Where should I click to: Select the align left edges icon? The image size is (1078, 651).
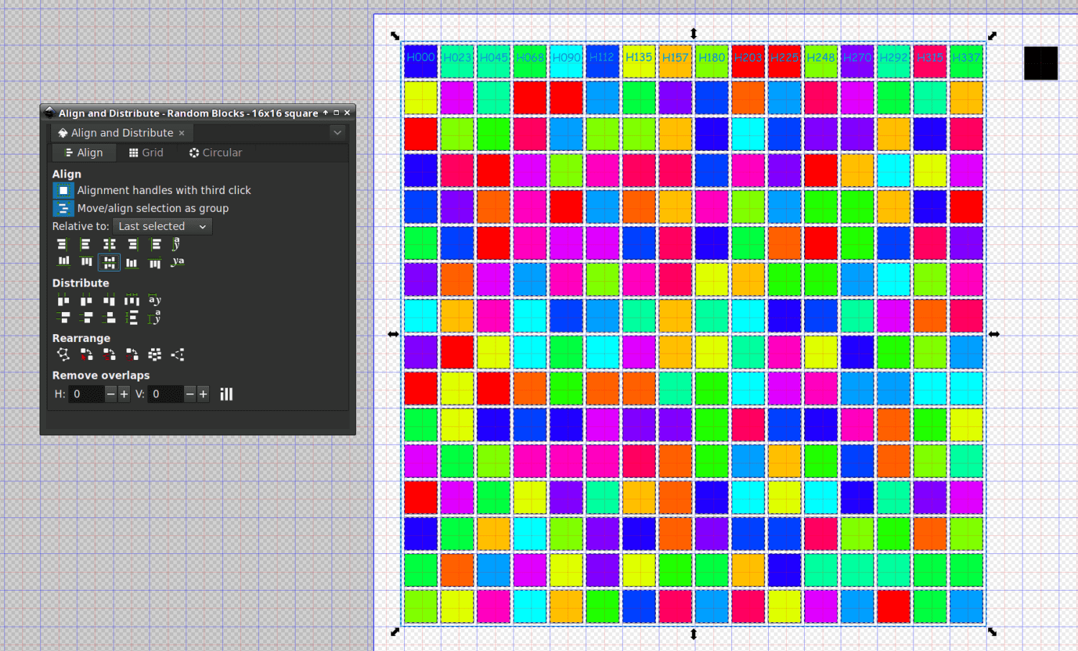click(x=86, y=244)
